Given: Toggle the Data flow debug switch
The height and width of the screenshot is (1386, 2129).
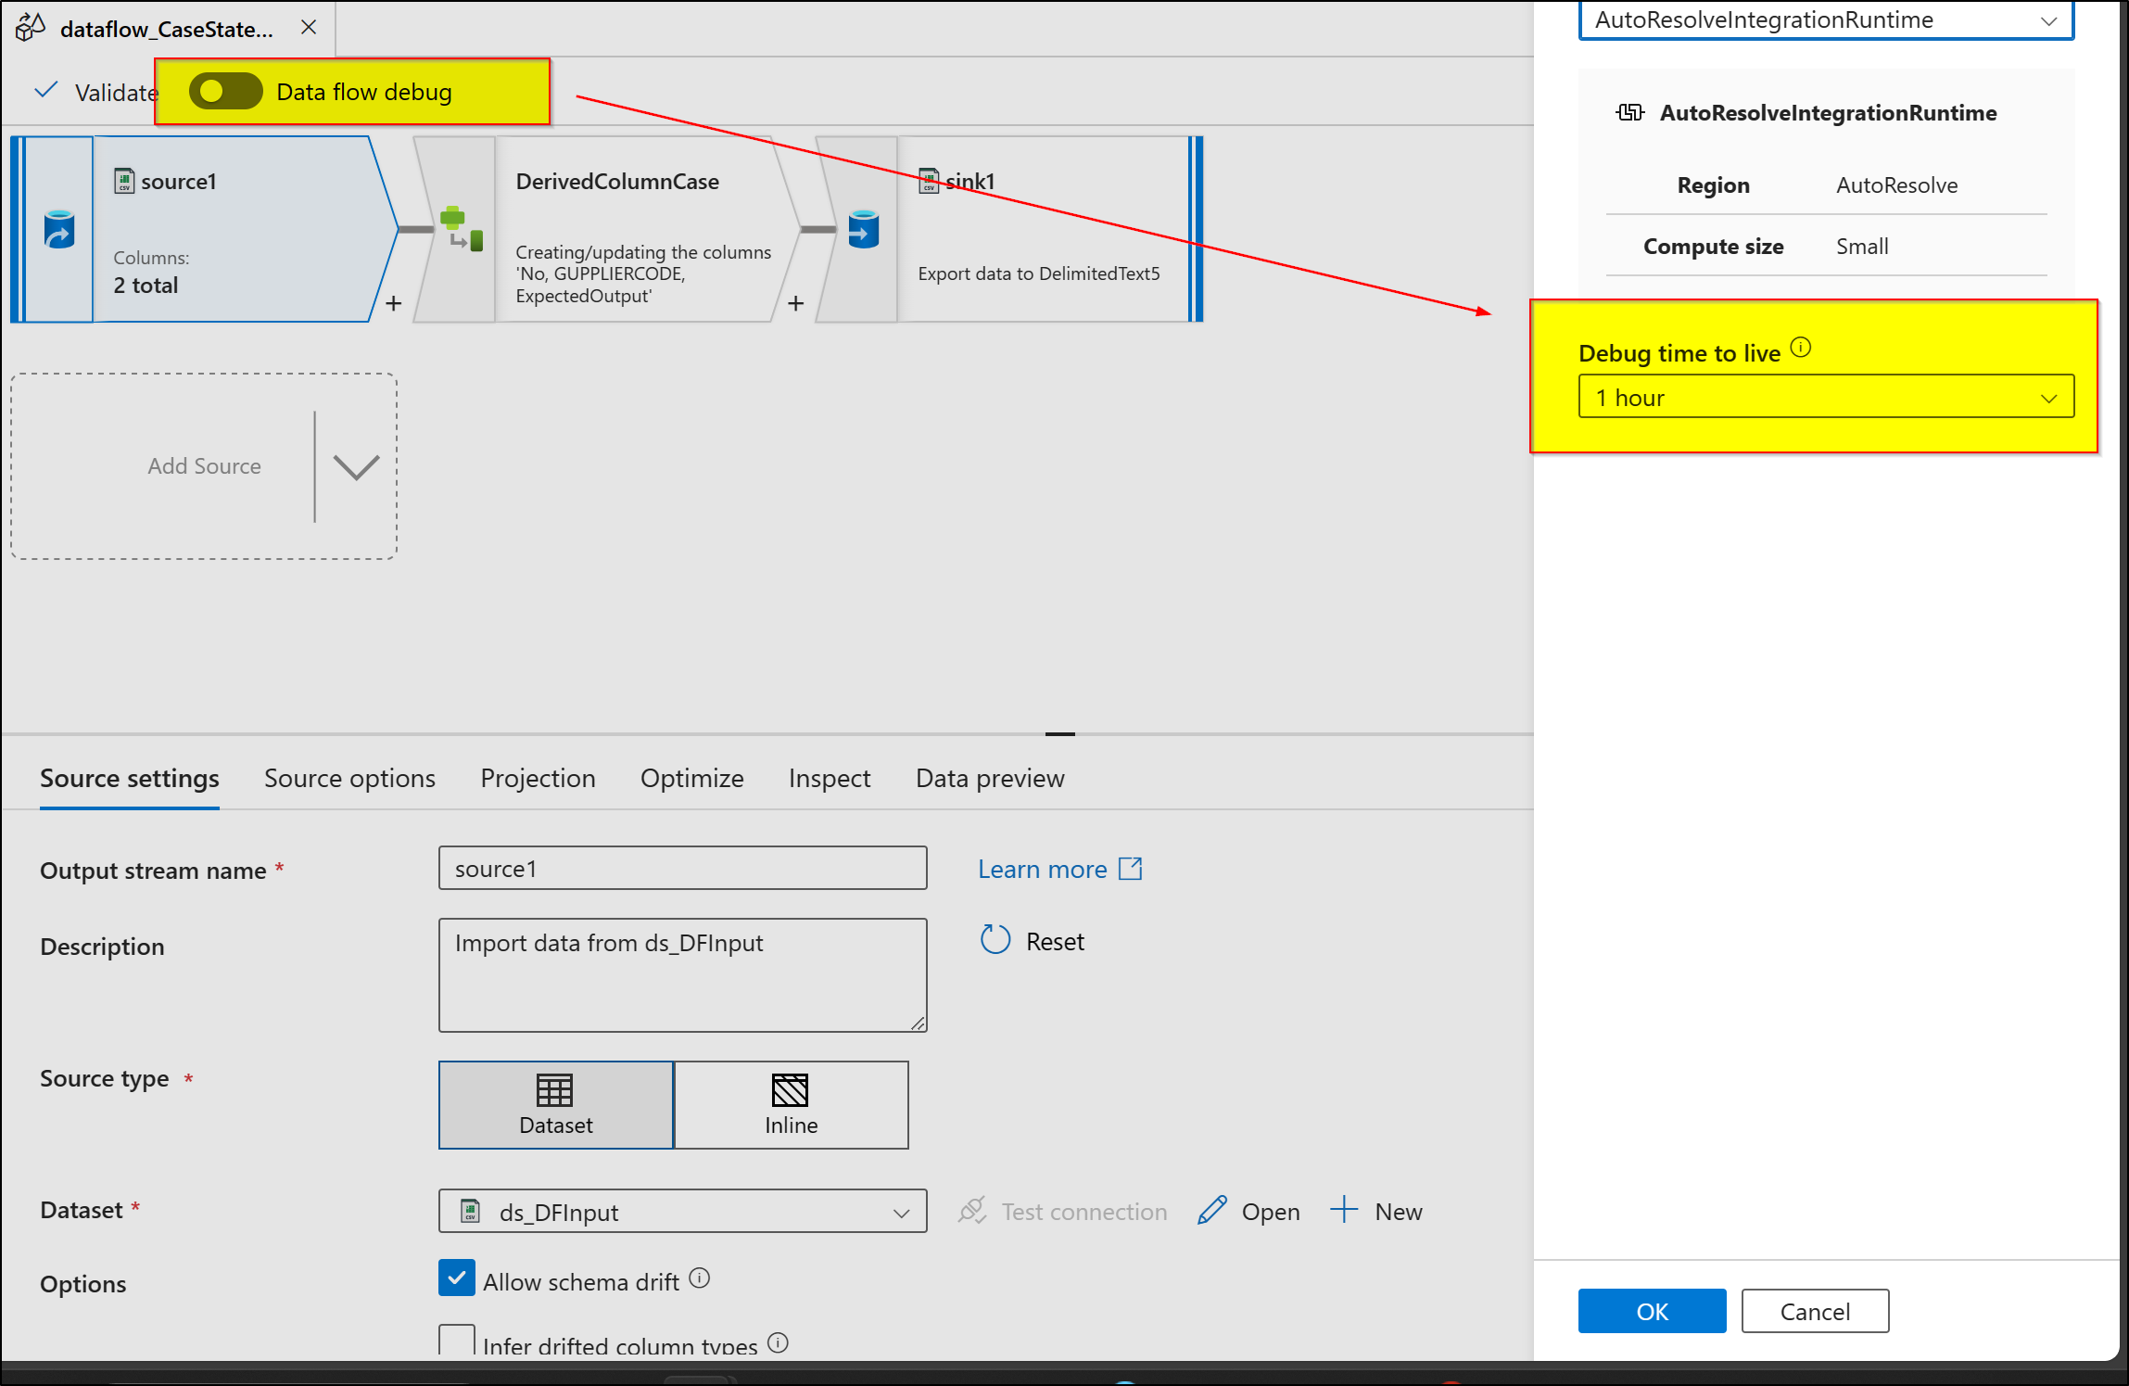Looking at the screenshot, I should coord(225,91).
